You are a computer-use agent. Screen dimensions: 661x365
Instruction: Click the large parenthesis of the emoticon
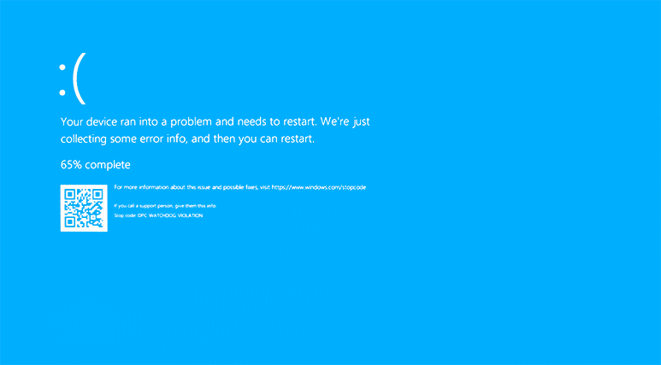(x=80, y=79)
